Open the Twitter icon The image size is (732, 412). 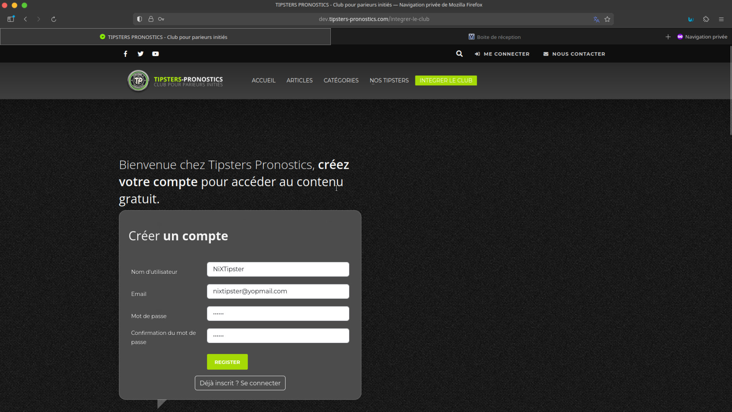[140, 54]
